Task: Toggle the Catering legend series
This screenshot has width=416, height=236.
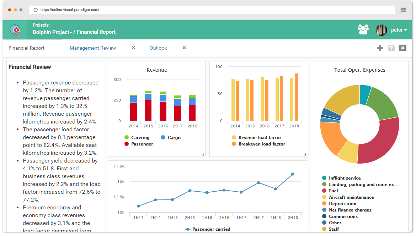Action: click(x=137, y=137)
